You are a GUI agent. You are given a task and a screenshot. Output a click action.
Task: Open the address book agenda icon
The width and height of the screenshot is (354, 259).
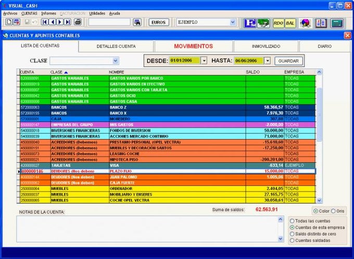click(321, 23)
